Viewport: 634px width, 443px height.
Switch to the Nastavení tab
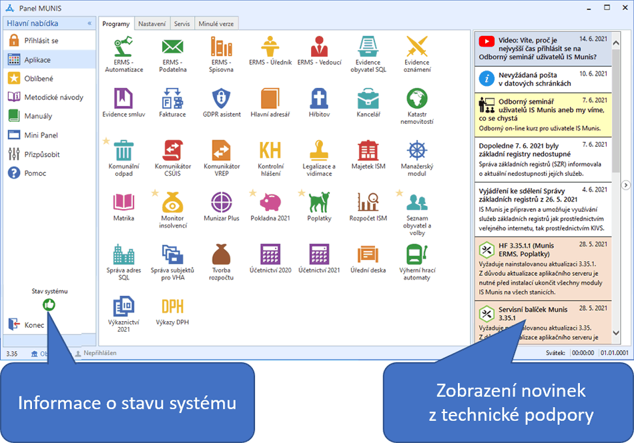(152, 24)
